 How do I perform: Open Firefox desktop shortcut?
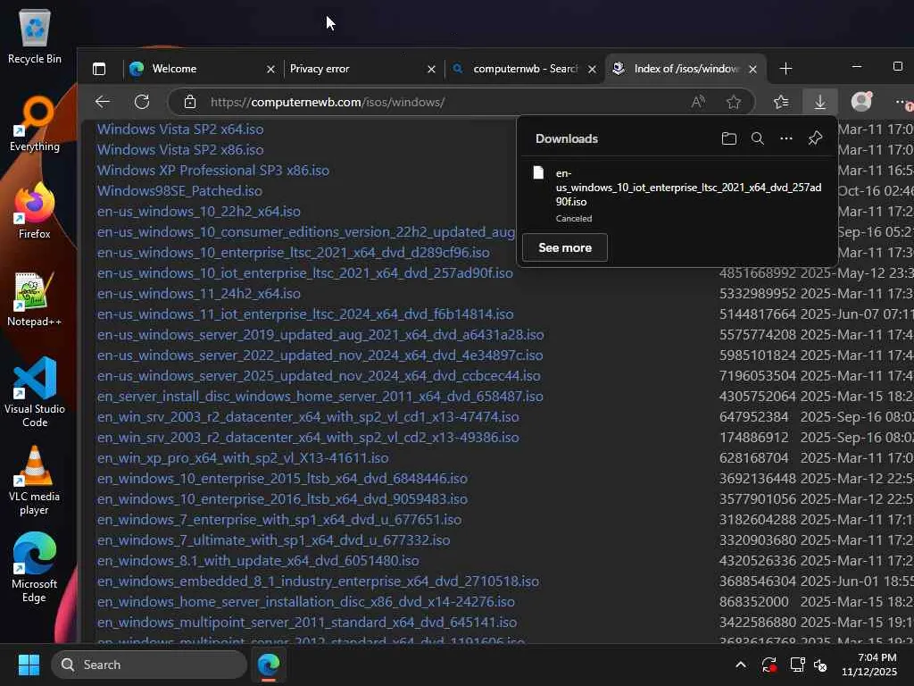pos(35,211)
